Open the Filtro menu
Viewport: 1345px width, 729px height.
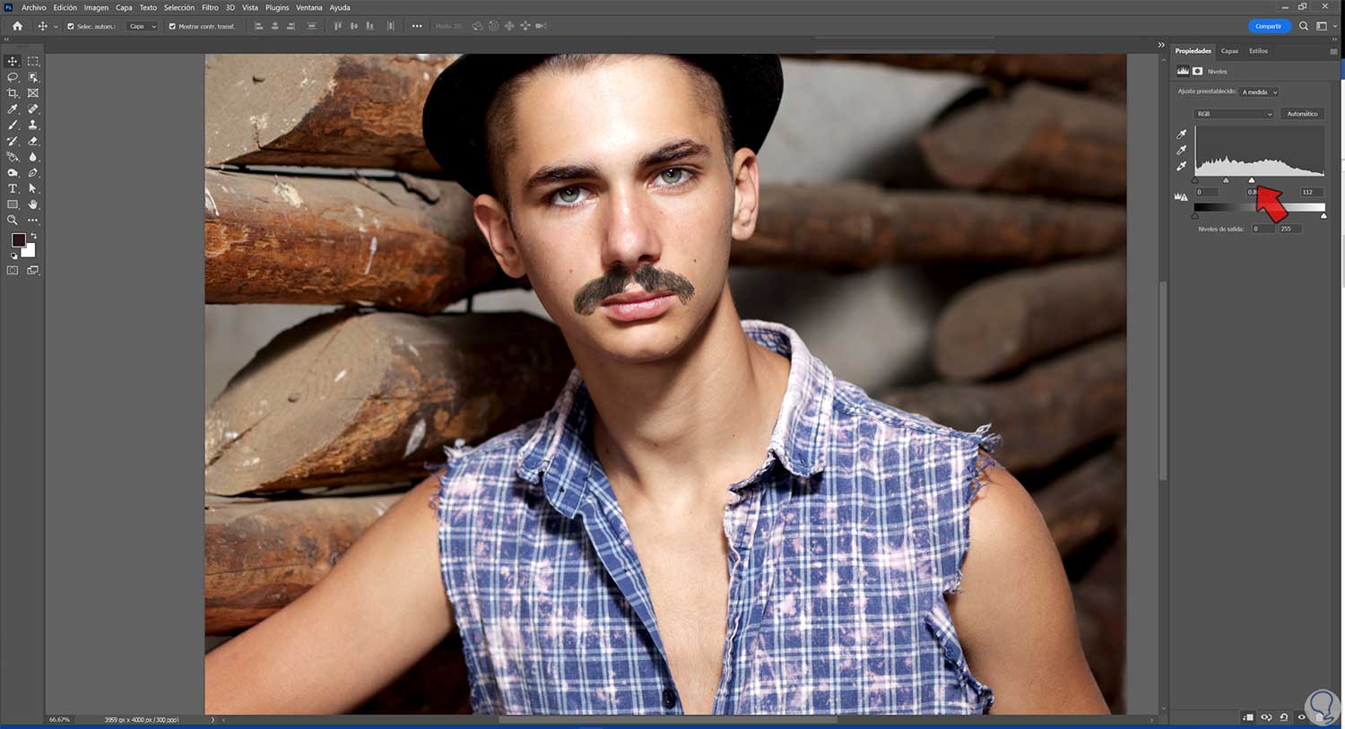point(209,7)
